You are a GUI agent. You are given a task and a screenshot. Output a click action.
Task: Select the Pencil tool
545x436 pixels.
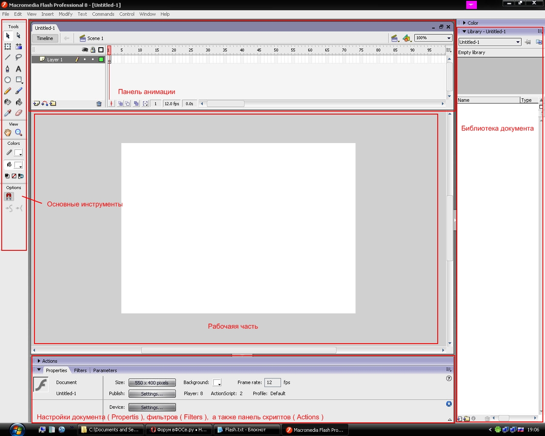pyautogui.click(x=8, y=91)
